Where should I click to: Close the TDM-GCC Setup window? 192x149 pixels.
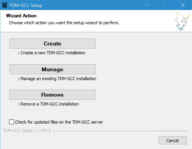point(183,5)
